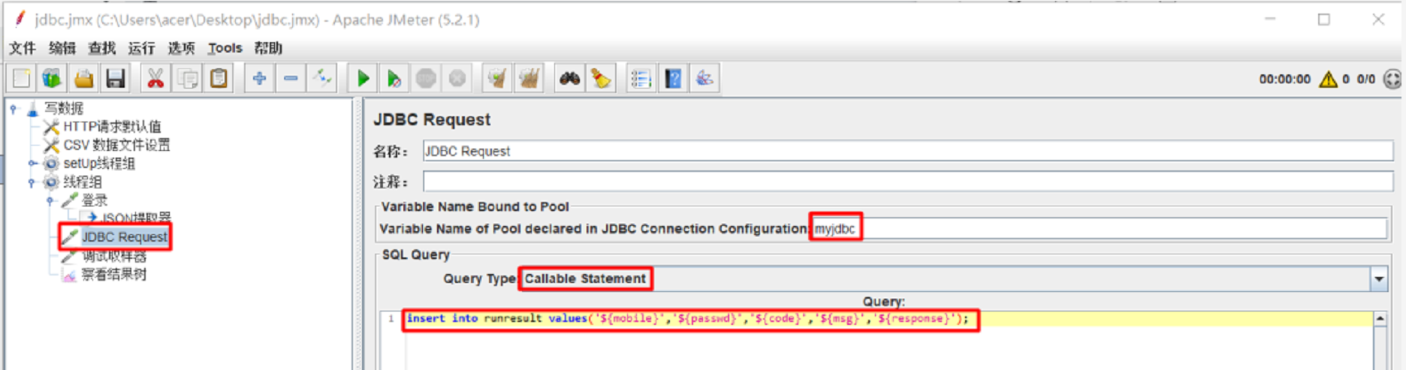Click the warning triangle log indicator
The image size is (1406, 370).
(1328, 79)
